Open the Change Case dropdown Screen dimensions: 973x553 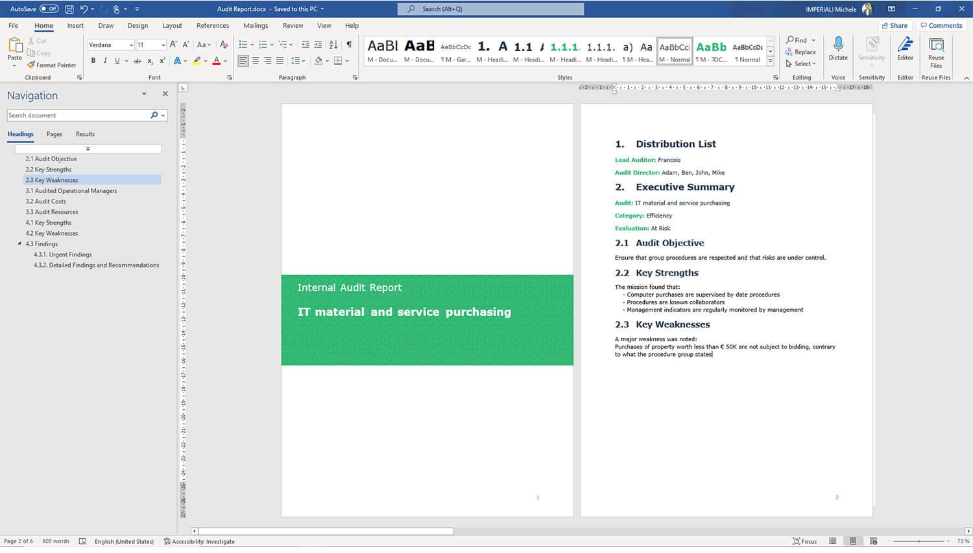click(204, 45)
